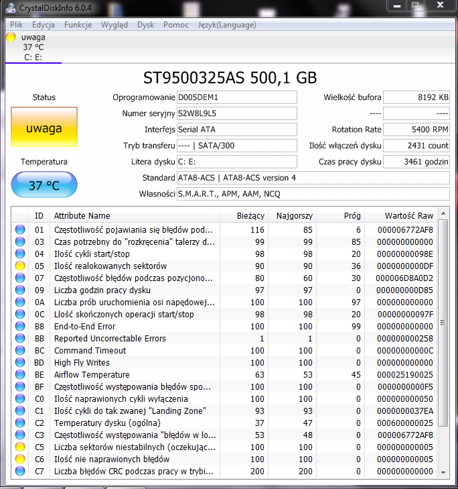Image resolution: width=458 pixels, height=489 pixels.
Task: Click status icon for High Fly Writes
Action: [x=20, y=362]
